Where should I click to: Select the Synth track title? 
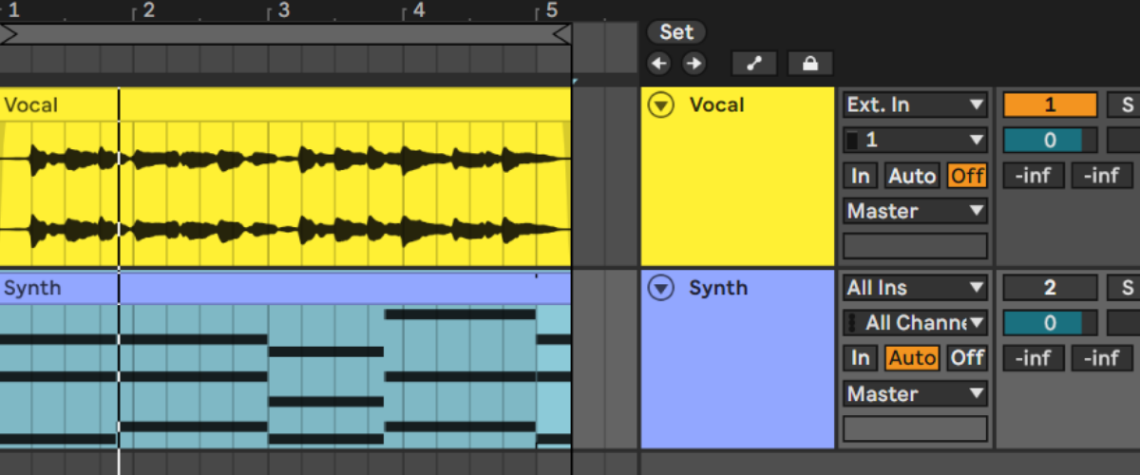[718, 288]
